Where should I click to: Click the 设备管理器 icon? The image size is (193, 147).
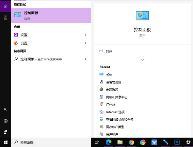click(x=101, y=82)
